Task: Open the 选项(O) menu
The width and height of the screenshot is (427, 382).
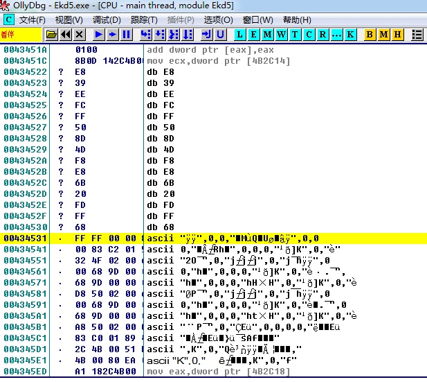Action: tap(218, 19)
